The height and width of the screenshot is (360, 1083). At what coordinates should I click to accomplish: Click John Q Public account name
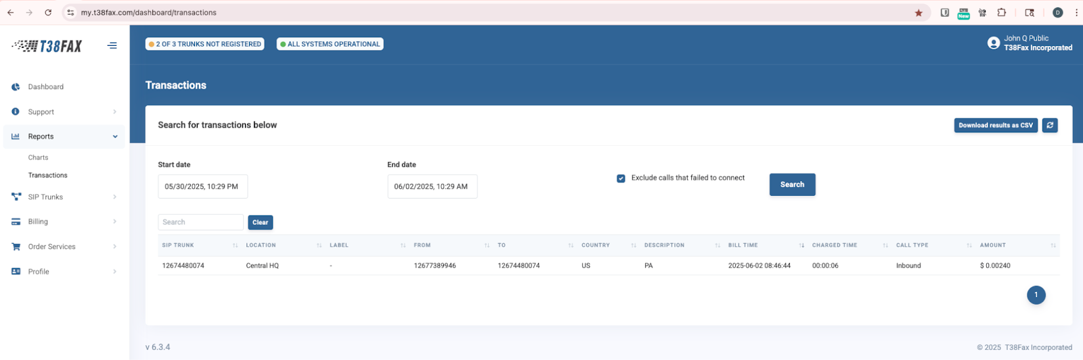tap(1026, 38)
